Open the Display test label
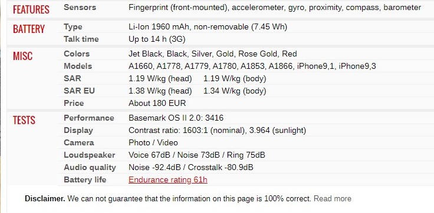The width and height of the screenshot is (434, 213). (x=78, y=131)
